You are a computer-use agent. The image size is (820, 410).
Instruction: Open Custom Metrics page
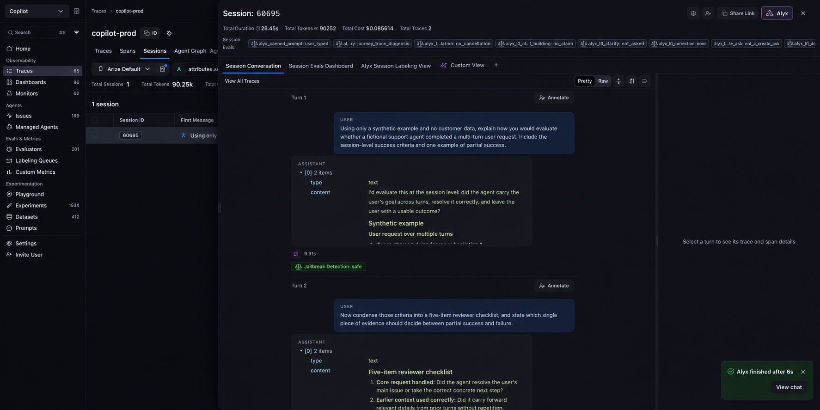pos(35,172)
